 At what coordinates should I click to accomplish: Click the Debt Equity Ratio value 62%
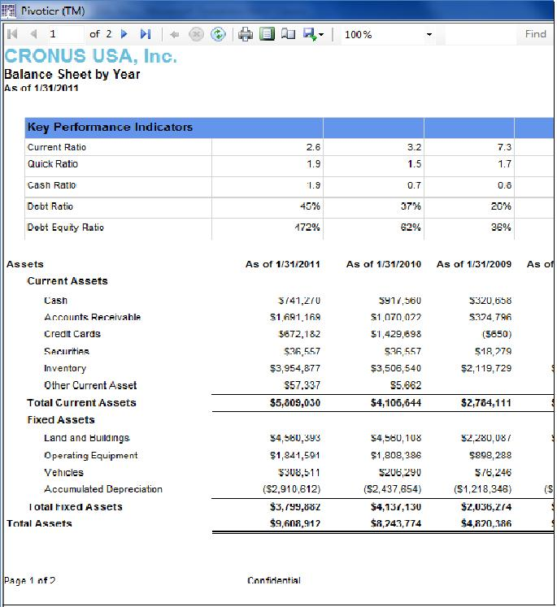[x=411, y=227]
